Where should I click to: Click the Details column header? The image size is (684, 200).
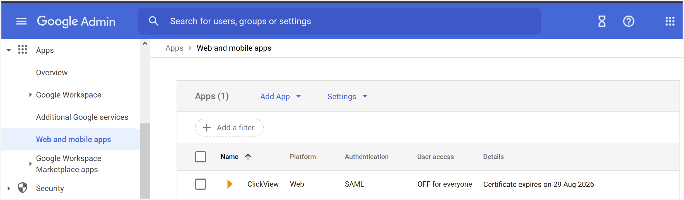pyautogui.click(x=493, y=157)
